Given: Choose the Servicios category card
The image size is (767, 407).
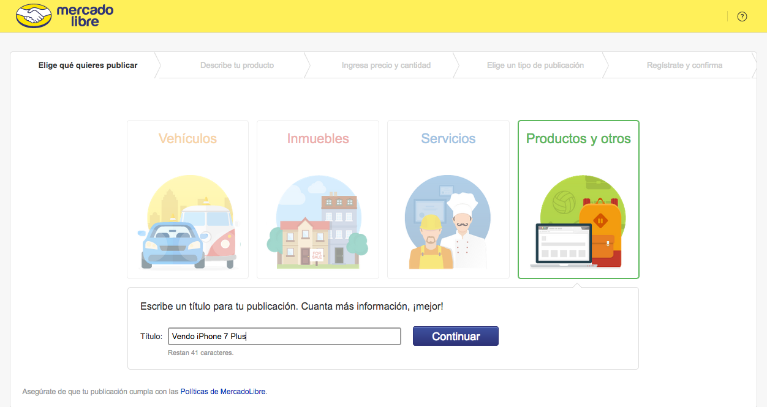Looking at the screenshot, I should [448, 200].
